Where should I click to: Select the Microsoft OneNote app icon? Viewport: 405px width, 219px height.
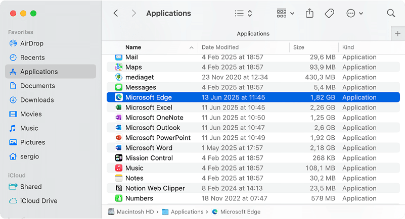click(118, 118)
